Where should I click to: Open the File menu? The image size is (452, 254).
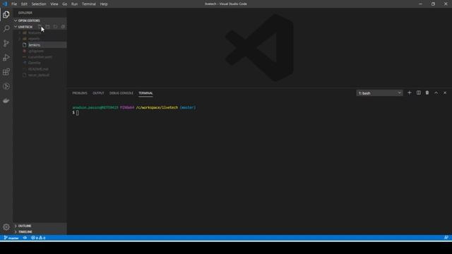pos(14,4)
